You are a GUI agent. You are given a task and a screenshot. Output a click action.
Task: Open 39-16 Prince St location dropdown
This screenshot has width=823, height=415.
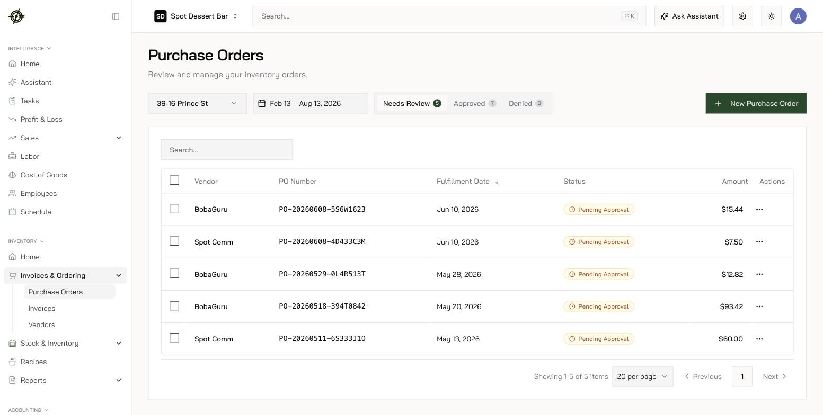click(x=197, y=103)
